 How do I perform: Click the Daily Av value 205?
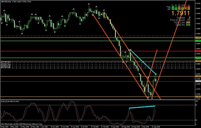click(x=188, y=25)
